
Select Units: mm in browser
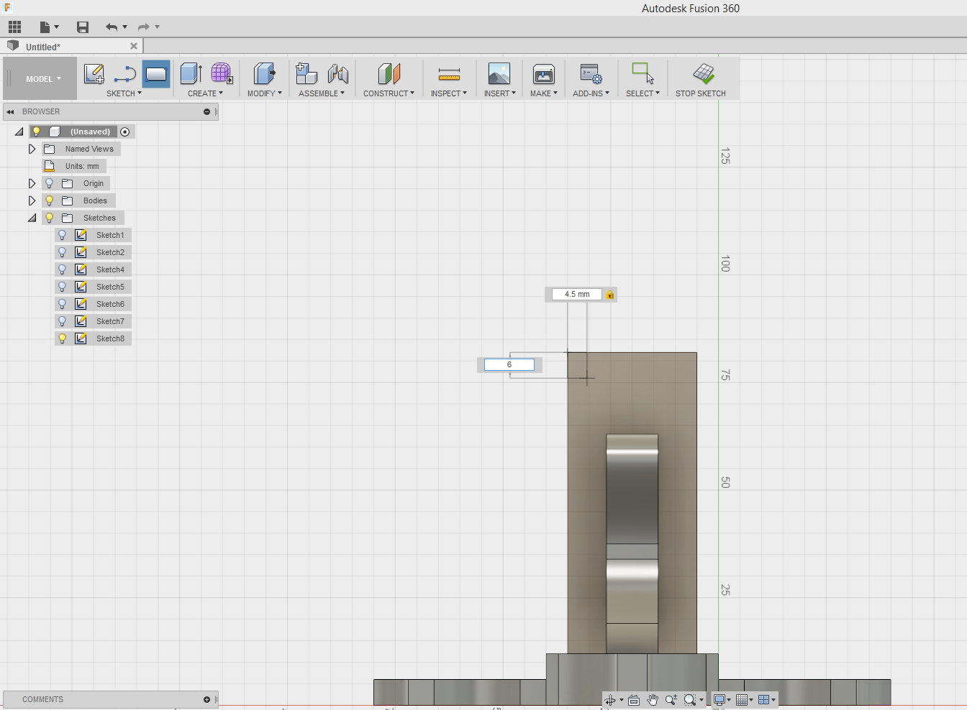pyautogui.click(x=82, y=166)
